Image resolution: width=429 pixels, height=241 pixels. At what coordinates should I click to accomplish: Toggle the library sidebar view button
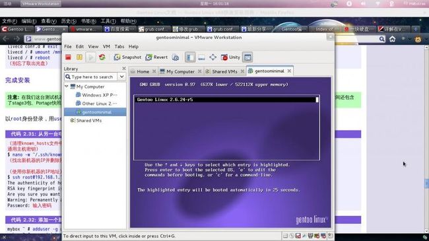(190, 57)
